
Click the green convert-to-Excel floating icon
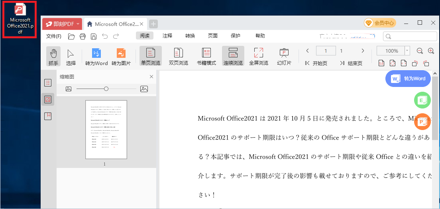click(422, 100)
